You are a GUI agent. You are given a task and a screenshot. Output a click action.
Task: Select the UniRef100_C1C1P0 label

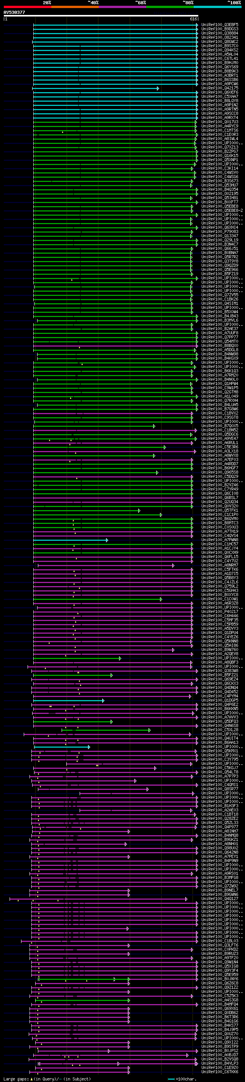220,515
